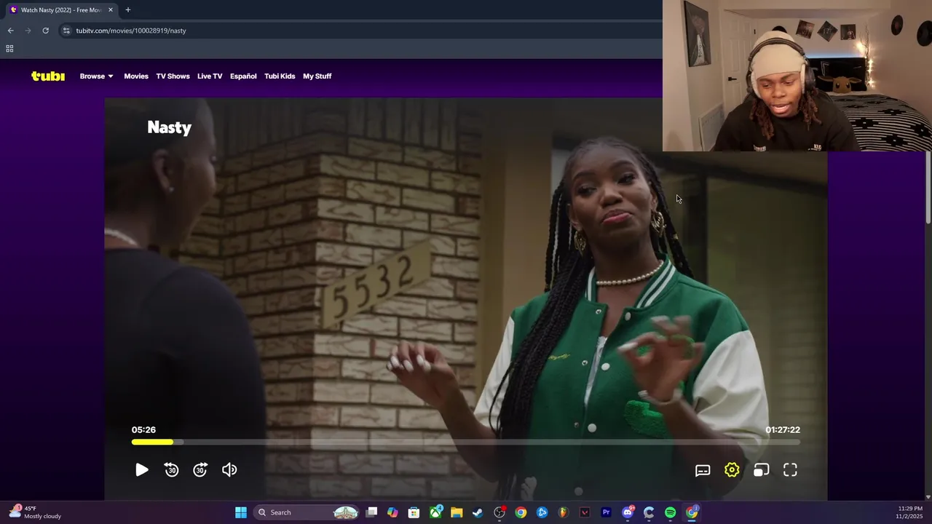Click the taskbar Search box
Viewport: 932px width, 524px height.
coord(307,512)
